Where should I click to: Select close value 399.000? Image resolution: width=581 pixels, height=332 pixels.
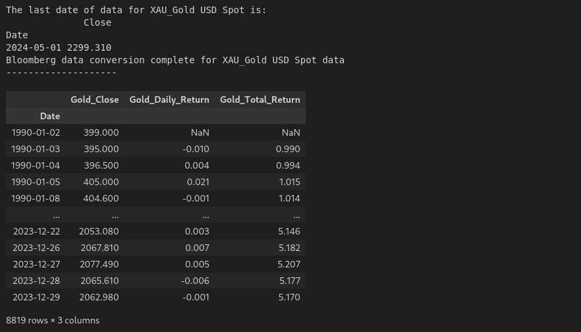101,132
